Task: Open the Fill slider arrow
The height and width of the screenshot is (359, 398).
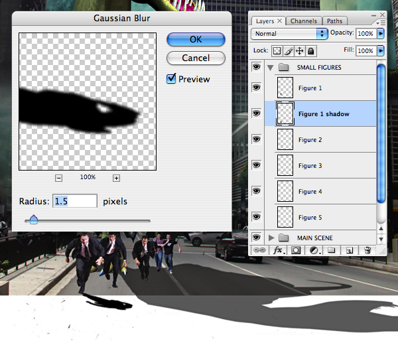Action: coord(381,51)
